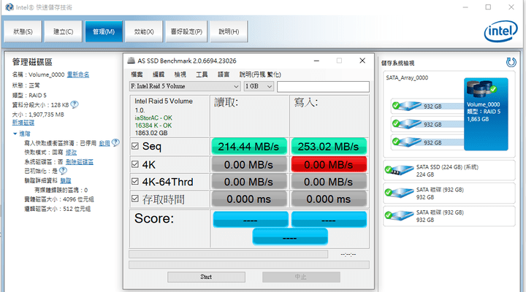Click the help icon beside 128 KB

75,104
